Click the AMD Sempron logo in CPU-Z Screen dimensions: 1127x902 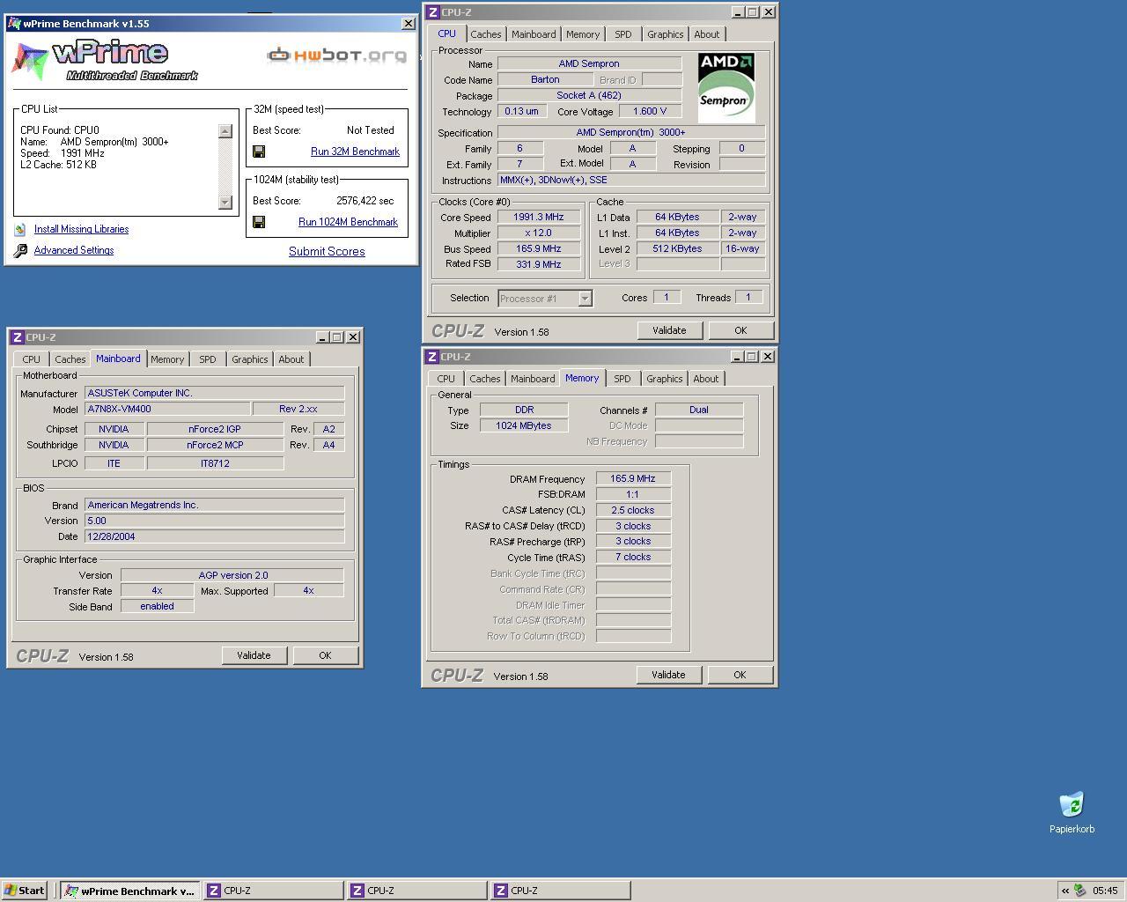tap(726, 88)
